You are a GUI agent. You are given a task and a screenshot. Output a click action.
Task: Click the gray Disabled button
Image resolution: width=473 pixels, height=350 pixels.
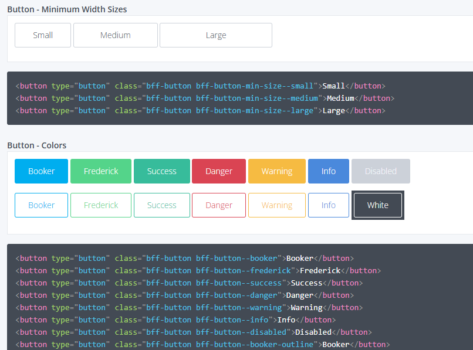coord(380,171)
